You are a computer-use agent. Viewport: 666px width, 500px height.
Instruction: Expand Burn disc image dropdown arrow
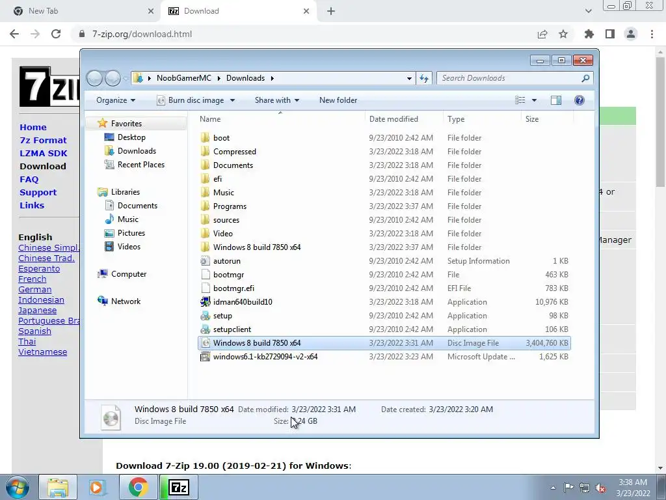[x=232, y=100]
